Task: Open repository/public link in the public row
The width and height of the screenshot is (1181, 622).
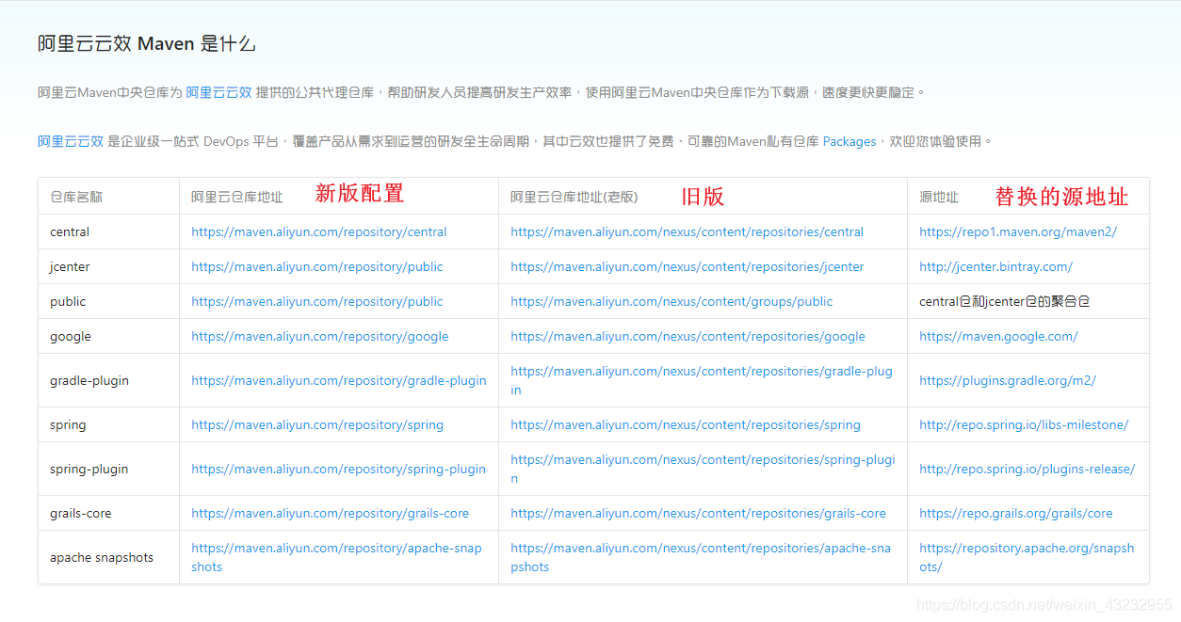Action: pyautogui.click(x=317, y=301)
